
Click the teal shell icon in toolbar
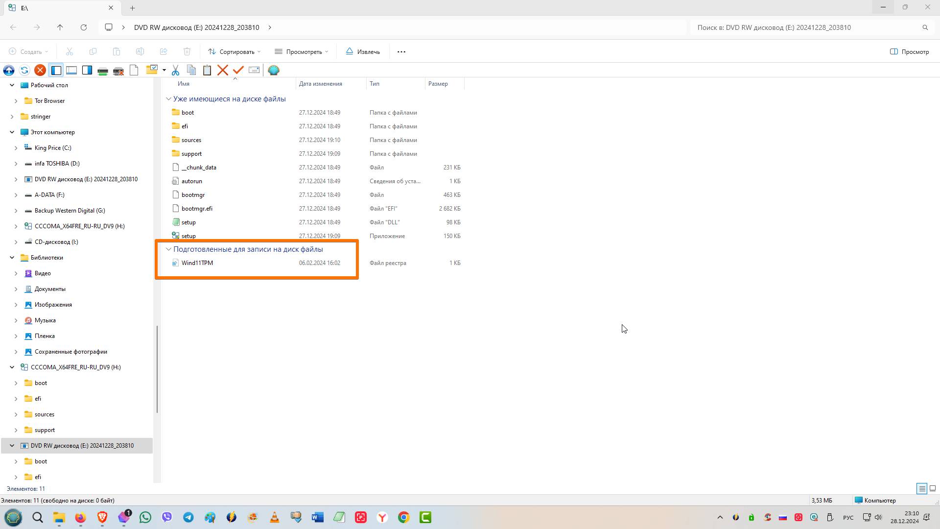274,71
